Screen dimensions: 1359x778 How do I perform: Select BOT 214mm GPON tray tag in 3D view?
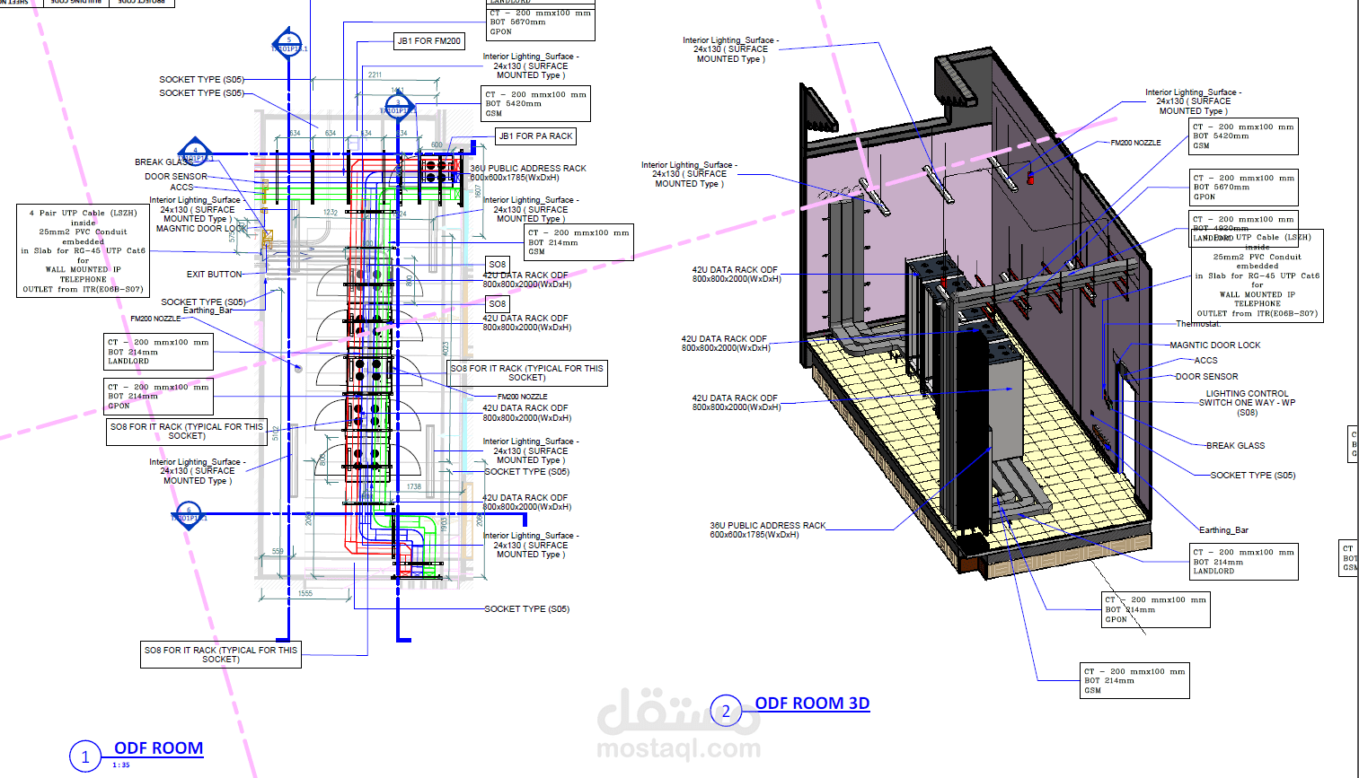click(x=1156, y=609)
